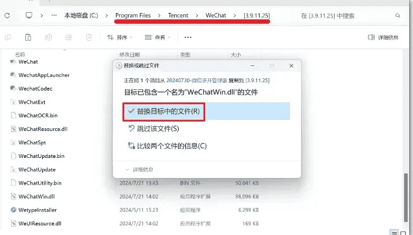Screen dimensions: 413x235
Task: Open the toolbar more options ellipsis
Action: 188,38
